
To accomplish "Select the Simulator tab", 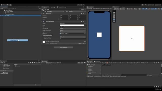I will coord(90,7).
